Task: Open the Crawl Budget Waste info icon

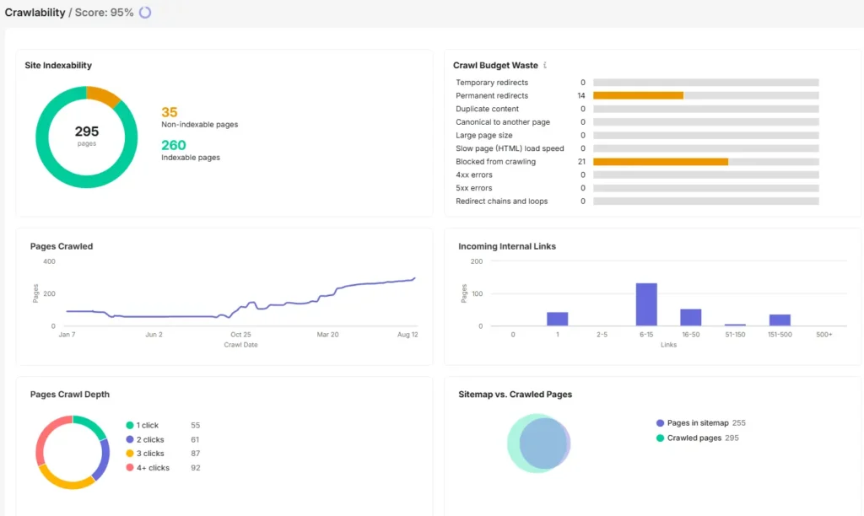Action: 545,65
